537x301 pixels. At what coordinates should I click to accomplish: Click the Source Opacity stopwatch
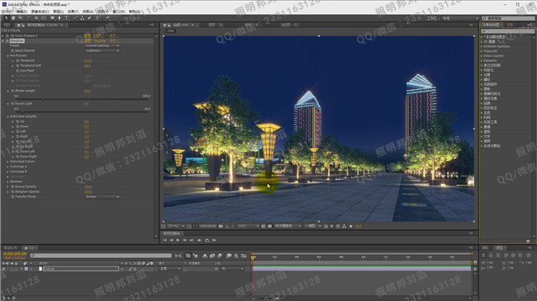12,186
